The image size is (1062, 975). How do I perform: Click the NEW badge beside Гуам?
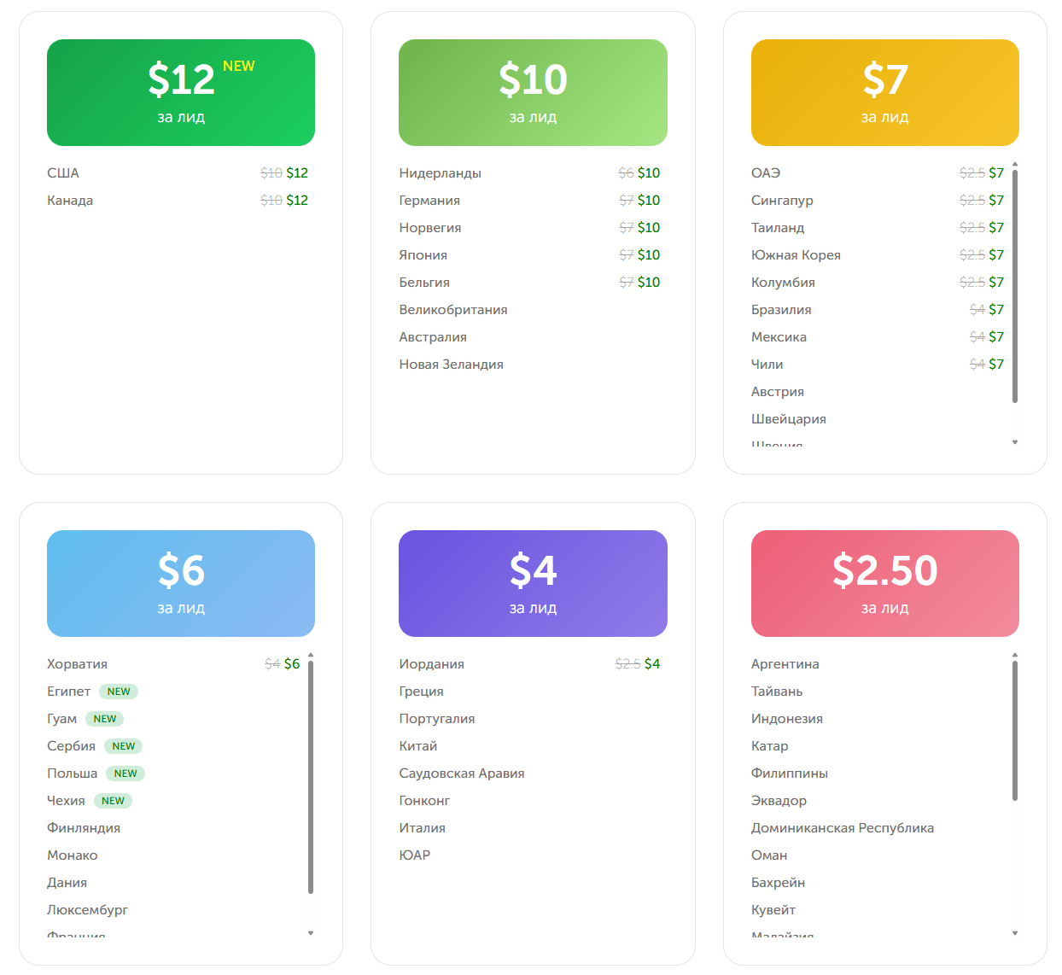[x=104, y=719]
